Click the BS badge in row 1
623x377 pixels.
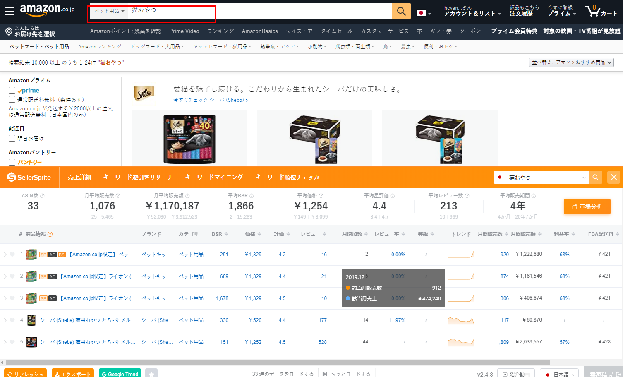[62, 255]
